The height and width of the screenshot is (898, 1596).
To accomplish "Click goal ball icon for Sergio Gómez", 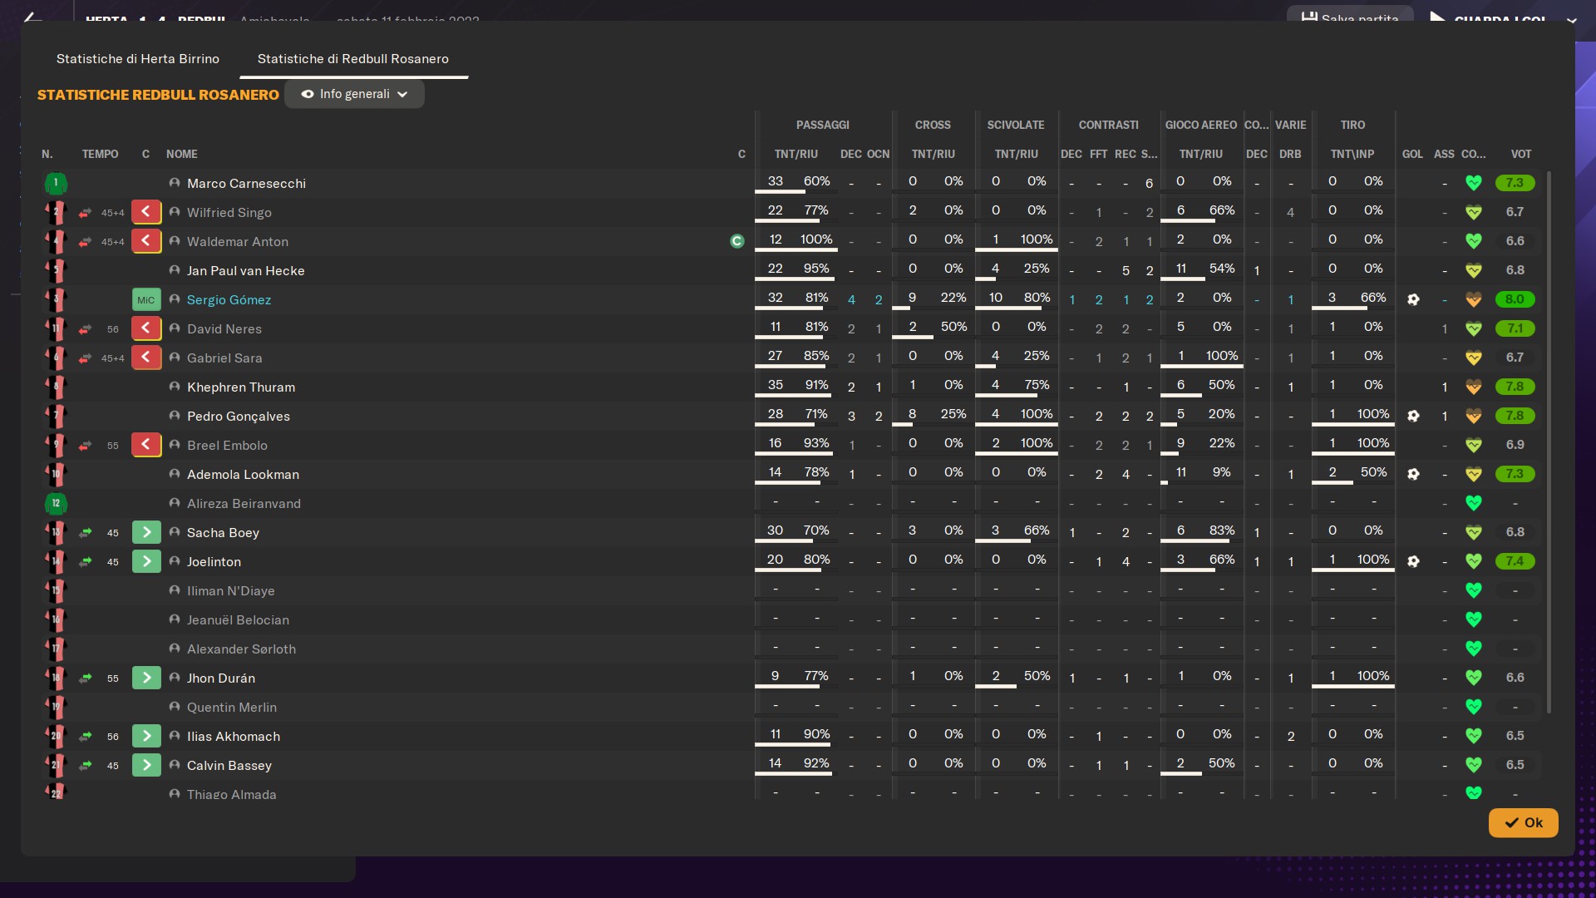I will (x=1413, y=299).
